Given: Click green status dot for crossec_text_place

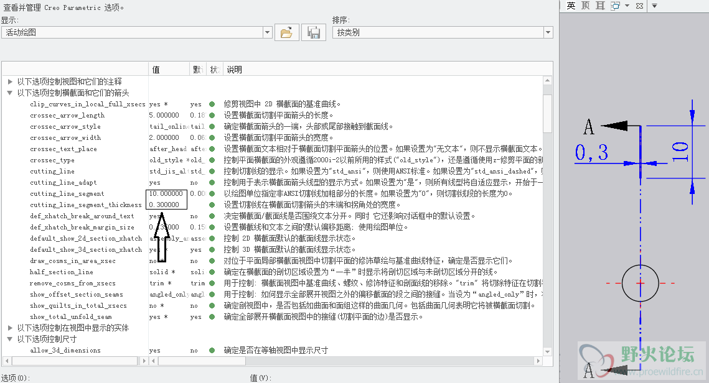Looking at the screenshot, I should pos(212,149).
